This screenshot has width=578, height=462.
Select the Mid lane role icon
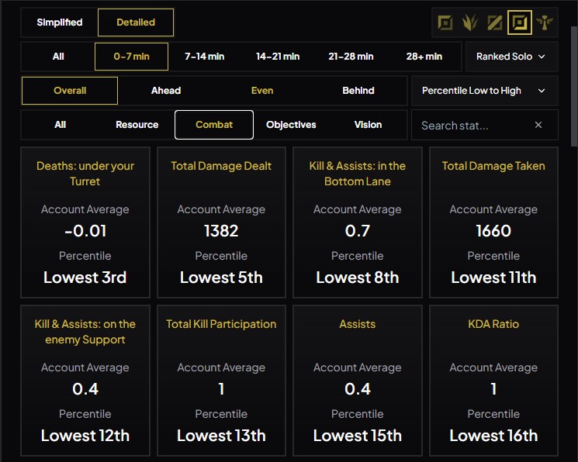click(494, 22)
